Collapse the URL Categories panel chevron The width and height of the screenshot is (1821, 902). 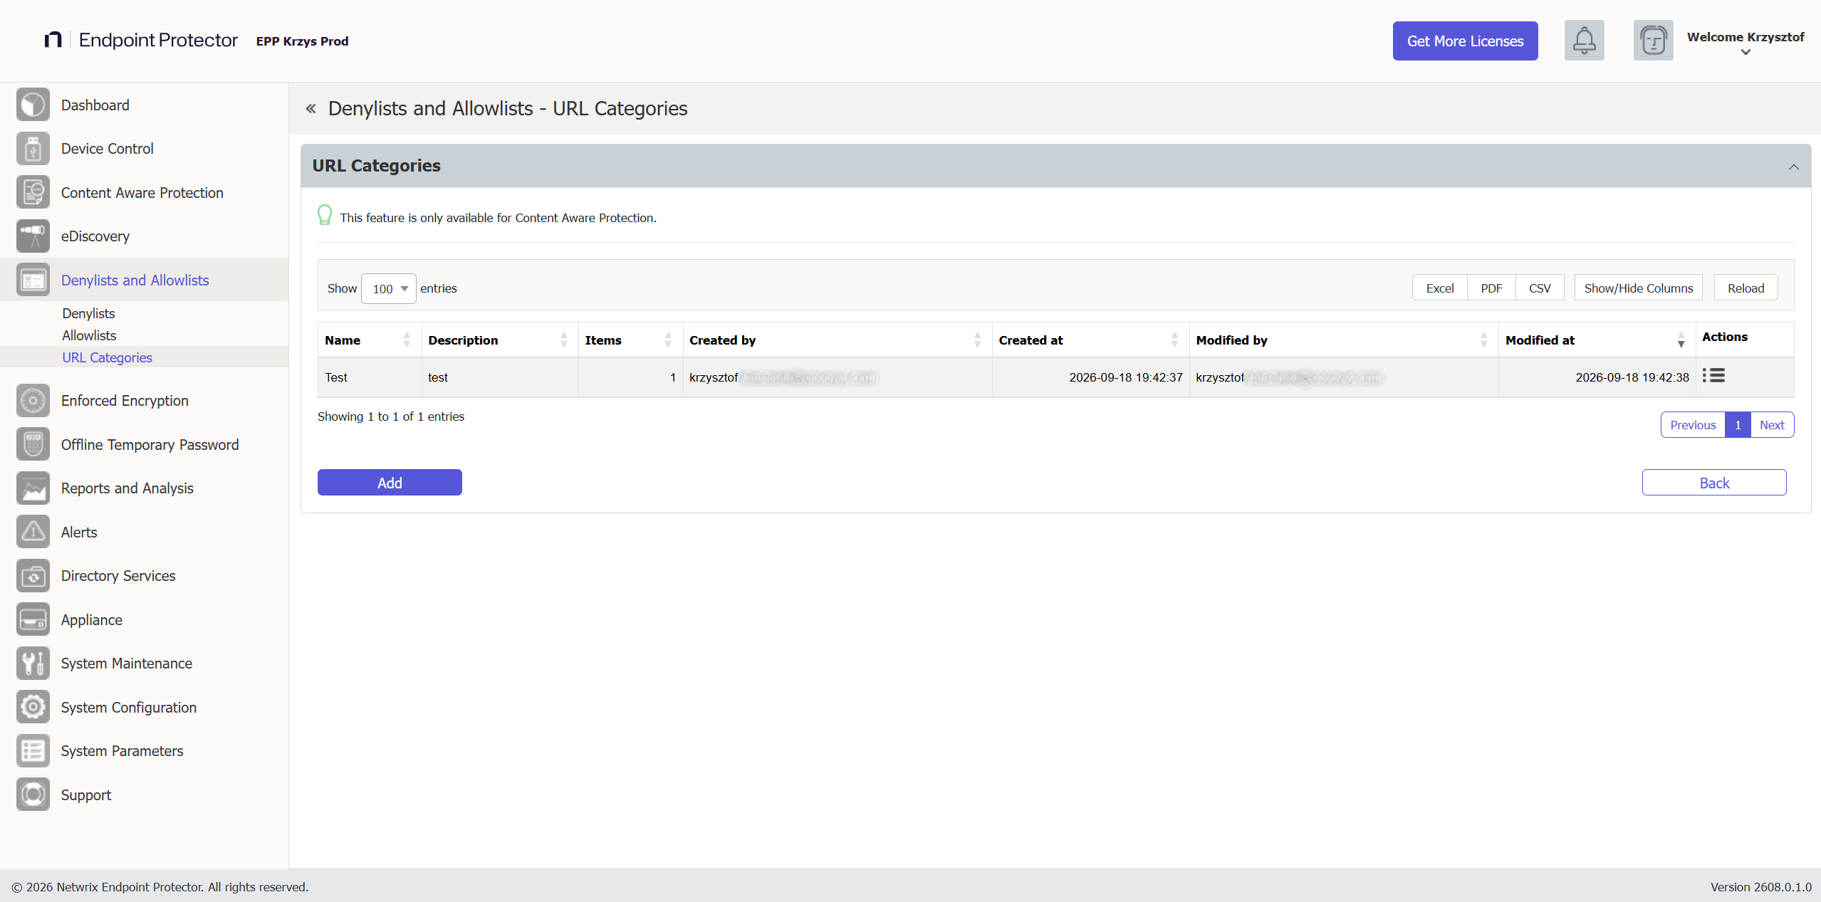pos(1793,167)
